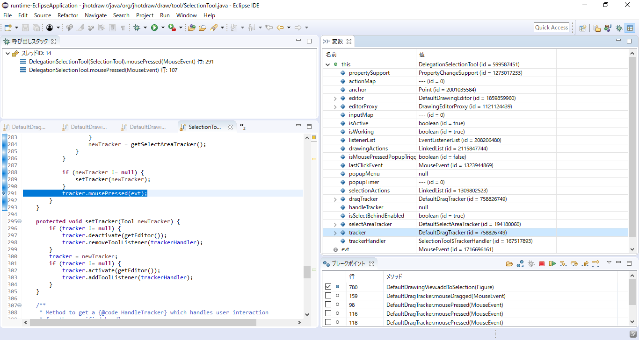
Task: Click the Quick Access search field
Action: (552, 28)
